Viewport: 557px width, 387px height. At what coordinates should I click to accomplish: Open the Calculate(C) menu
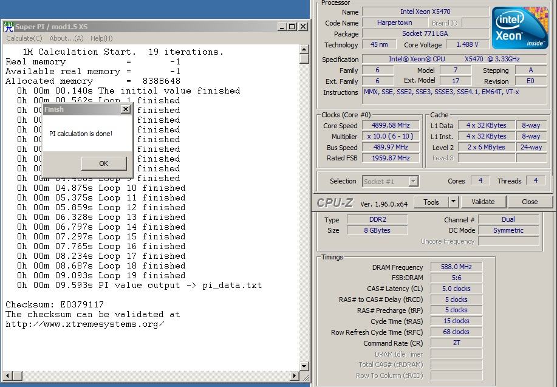[x=24, y=38]
